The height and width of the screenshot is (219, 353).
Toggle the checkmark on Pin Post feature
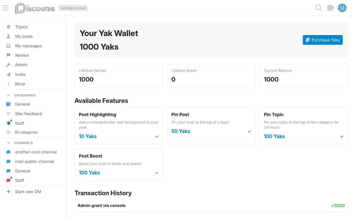249,132
